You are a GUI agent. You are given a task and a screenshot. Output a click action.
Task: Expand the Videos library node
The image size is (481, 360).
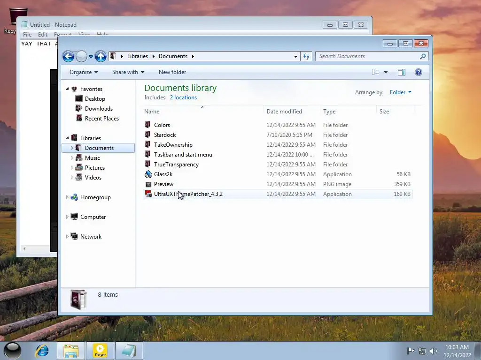[72, 177]
